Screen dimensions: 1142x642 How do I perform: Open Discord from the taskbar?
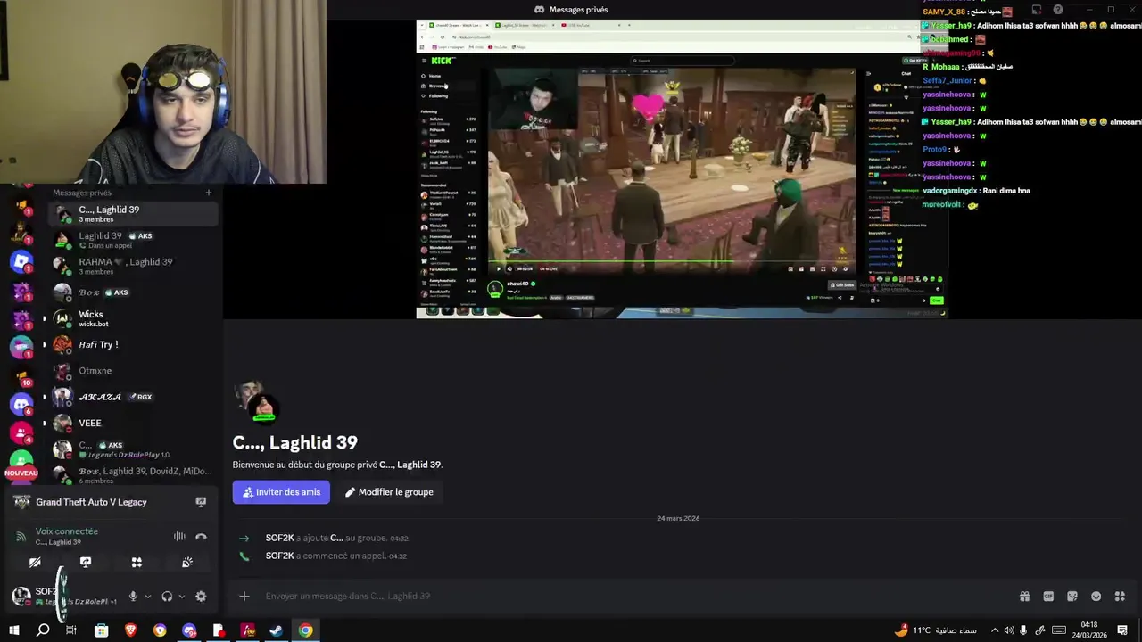tap(189, 630)
